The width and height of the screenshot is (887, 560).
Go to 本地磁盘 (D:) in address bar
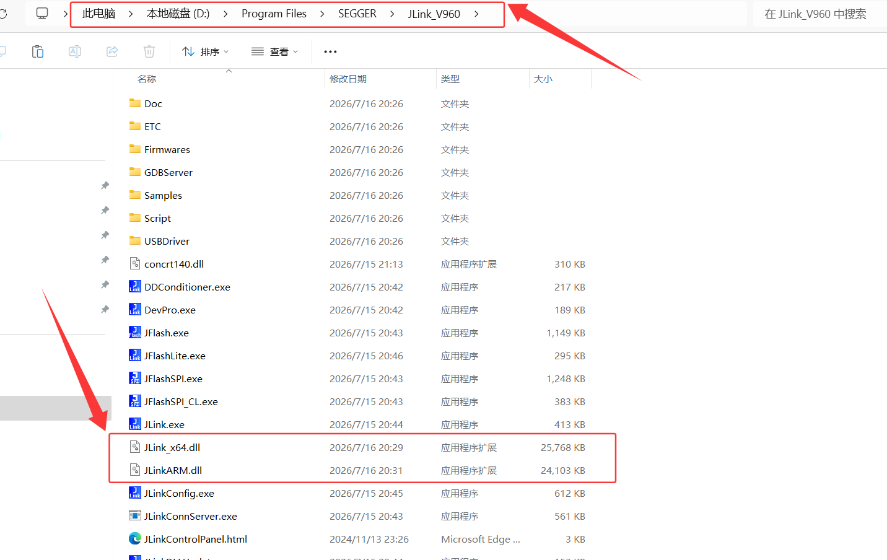178,14
